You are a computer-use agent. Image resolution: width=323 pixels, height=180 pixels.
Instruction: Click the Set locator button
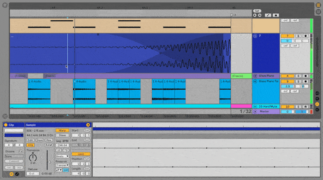pos(257,11)
